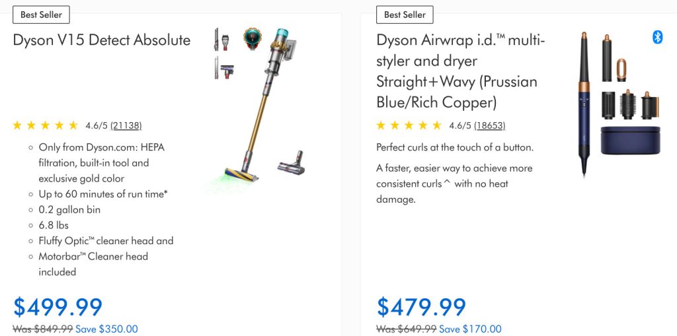Select the Airwrap styler wand image
Viewport: 677px width, 336px height.
pyautogui.click(x=584, y=102)
